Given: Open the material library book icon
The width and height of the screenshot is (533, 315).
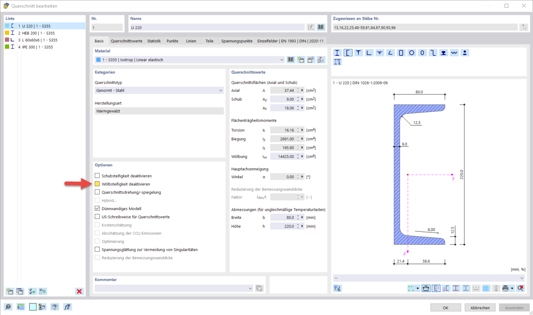Looking at the screenshot, I should 291,60.
